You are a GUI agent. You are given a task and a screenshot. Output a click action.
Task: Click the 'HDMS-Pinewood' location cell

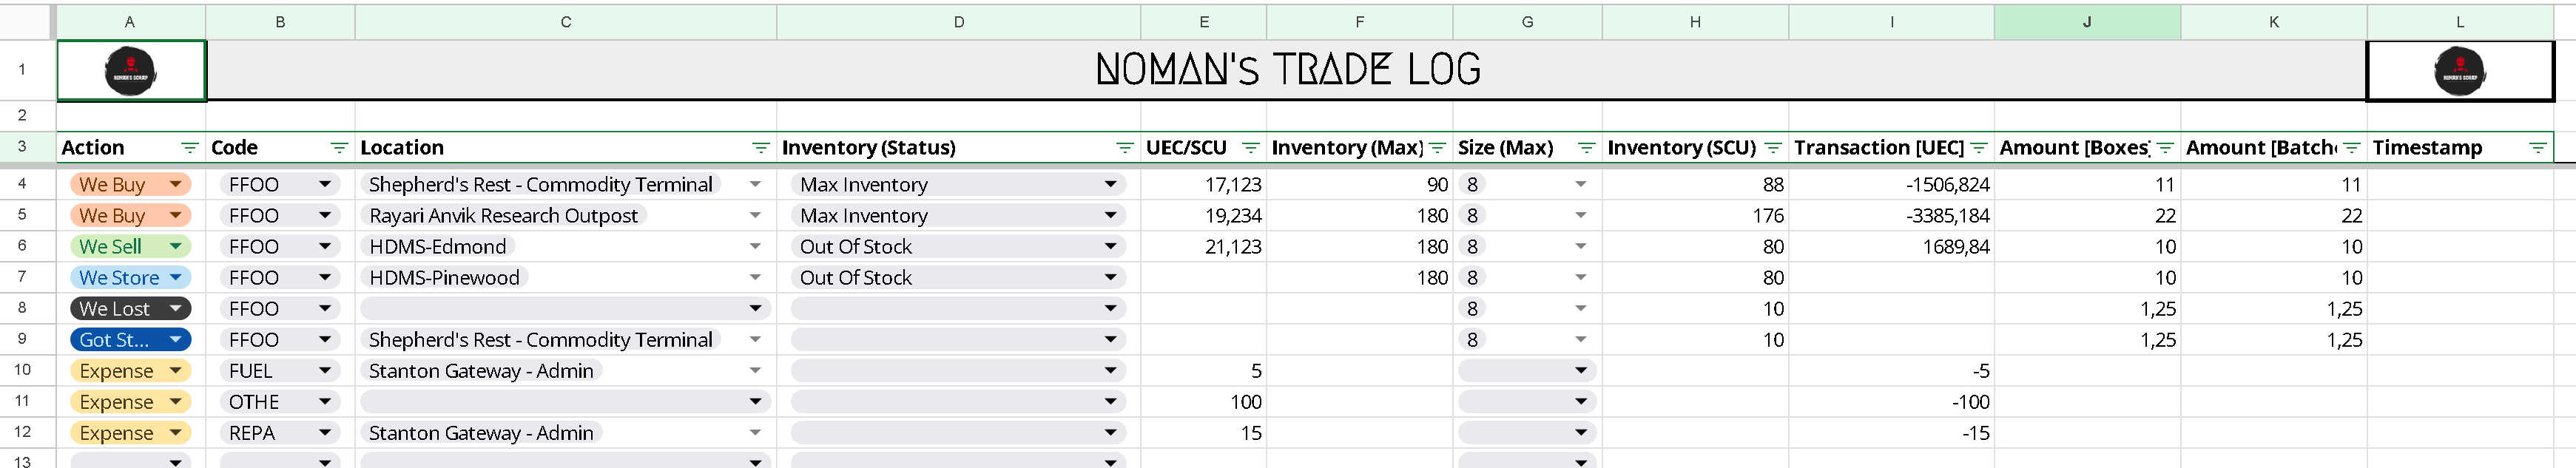point(444,277)
